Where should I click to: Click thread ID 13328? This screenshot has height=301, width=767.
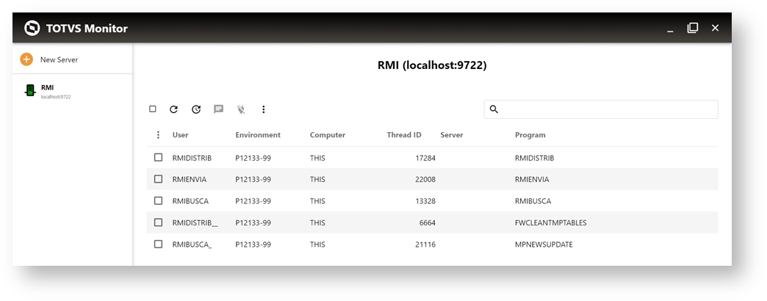click(x=425, y=201)
